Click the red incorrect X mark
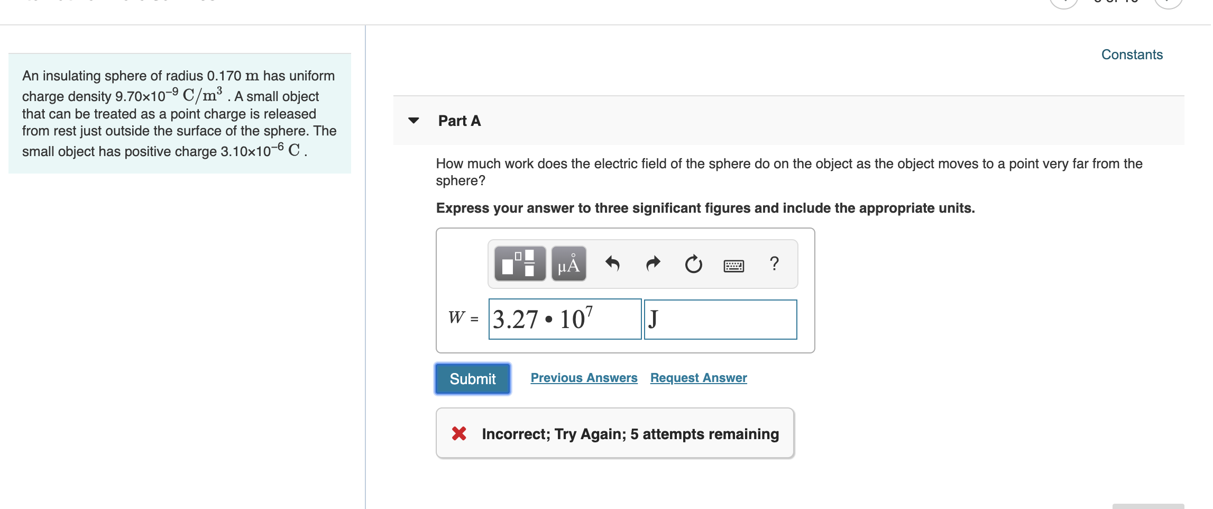The height and width of the screenshot is (509, 1213). coord(459,434)
